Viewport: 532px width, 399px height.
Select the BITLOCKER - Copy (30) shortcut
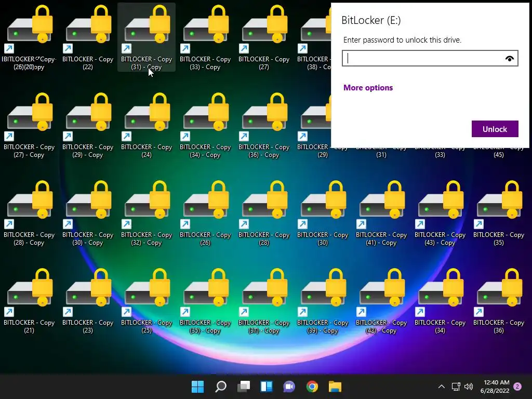[x=323, y=213]
